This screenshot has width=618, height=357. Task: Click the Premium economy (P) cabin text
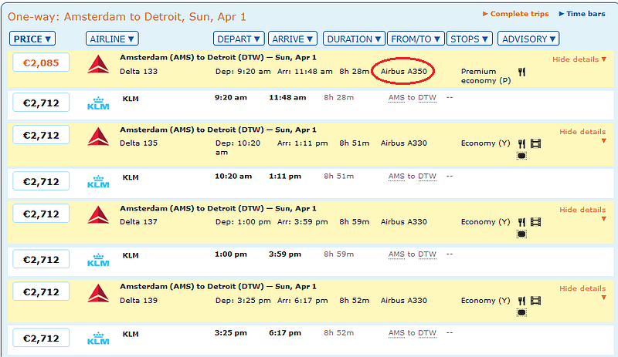(486, 76)
